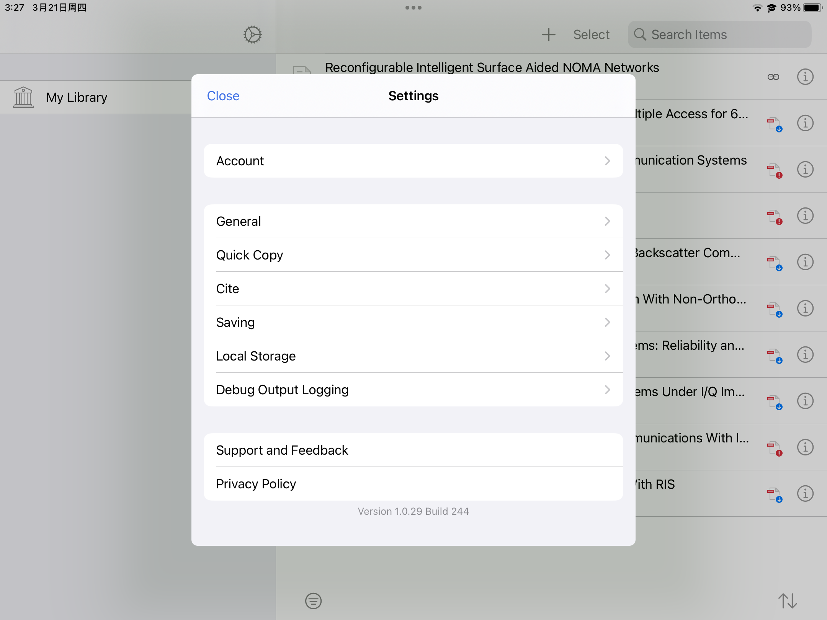Open Quick Copy settings

point(413,255)
